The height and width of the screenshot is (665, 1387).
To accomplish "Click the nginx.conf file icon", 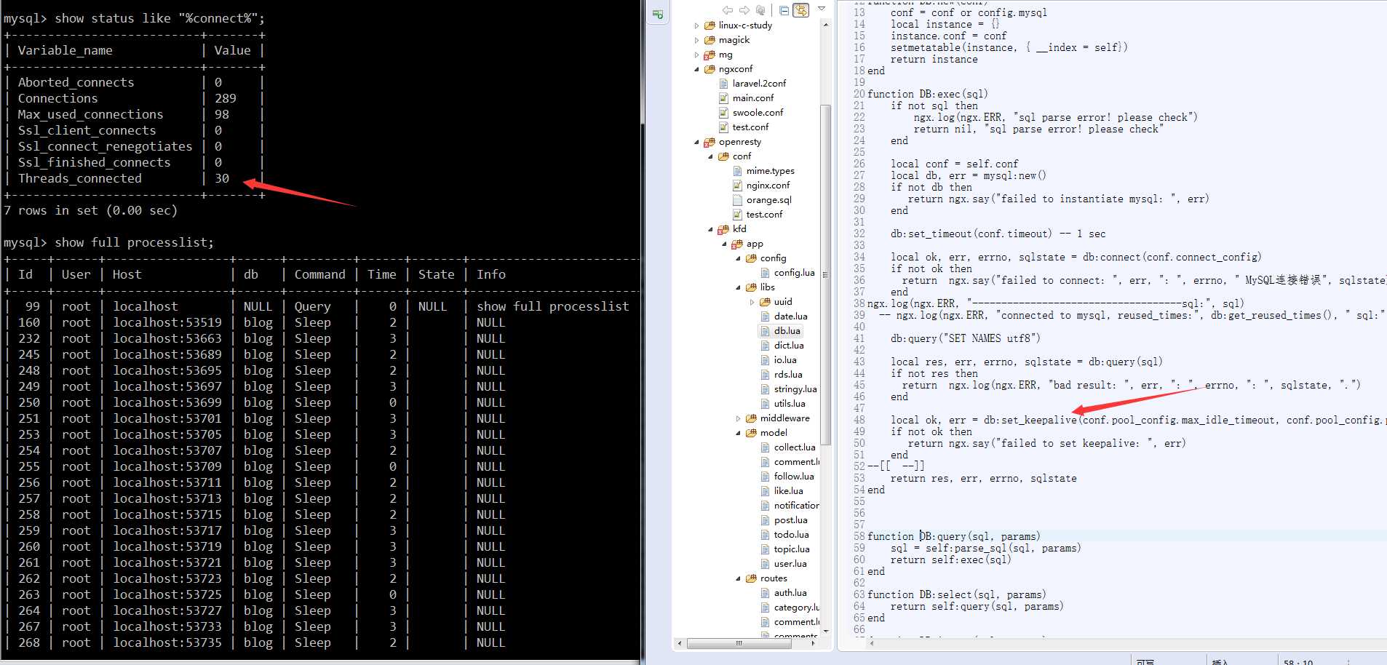I will 737,186.
